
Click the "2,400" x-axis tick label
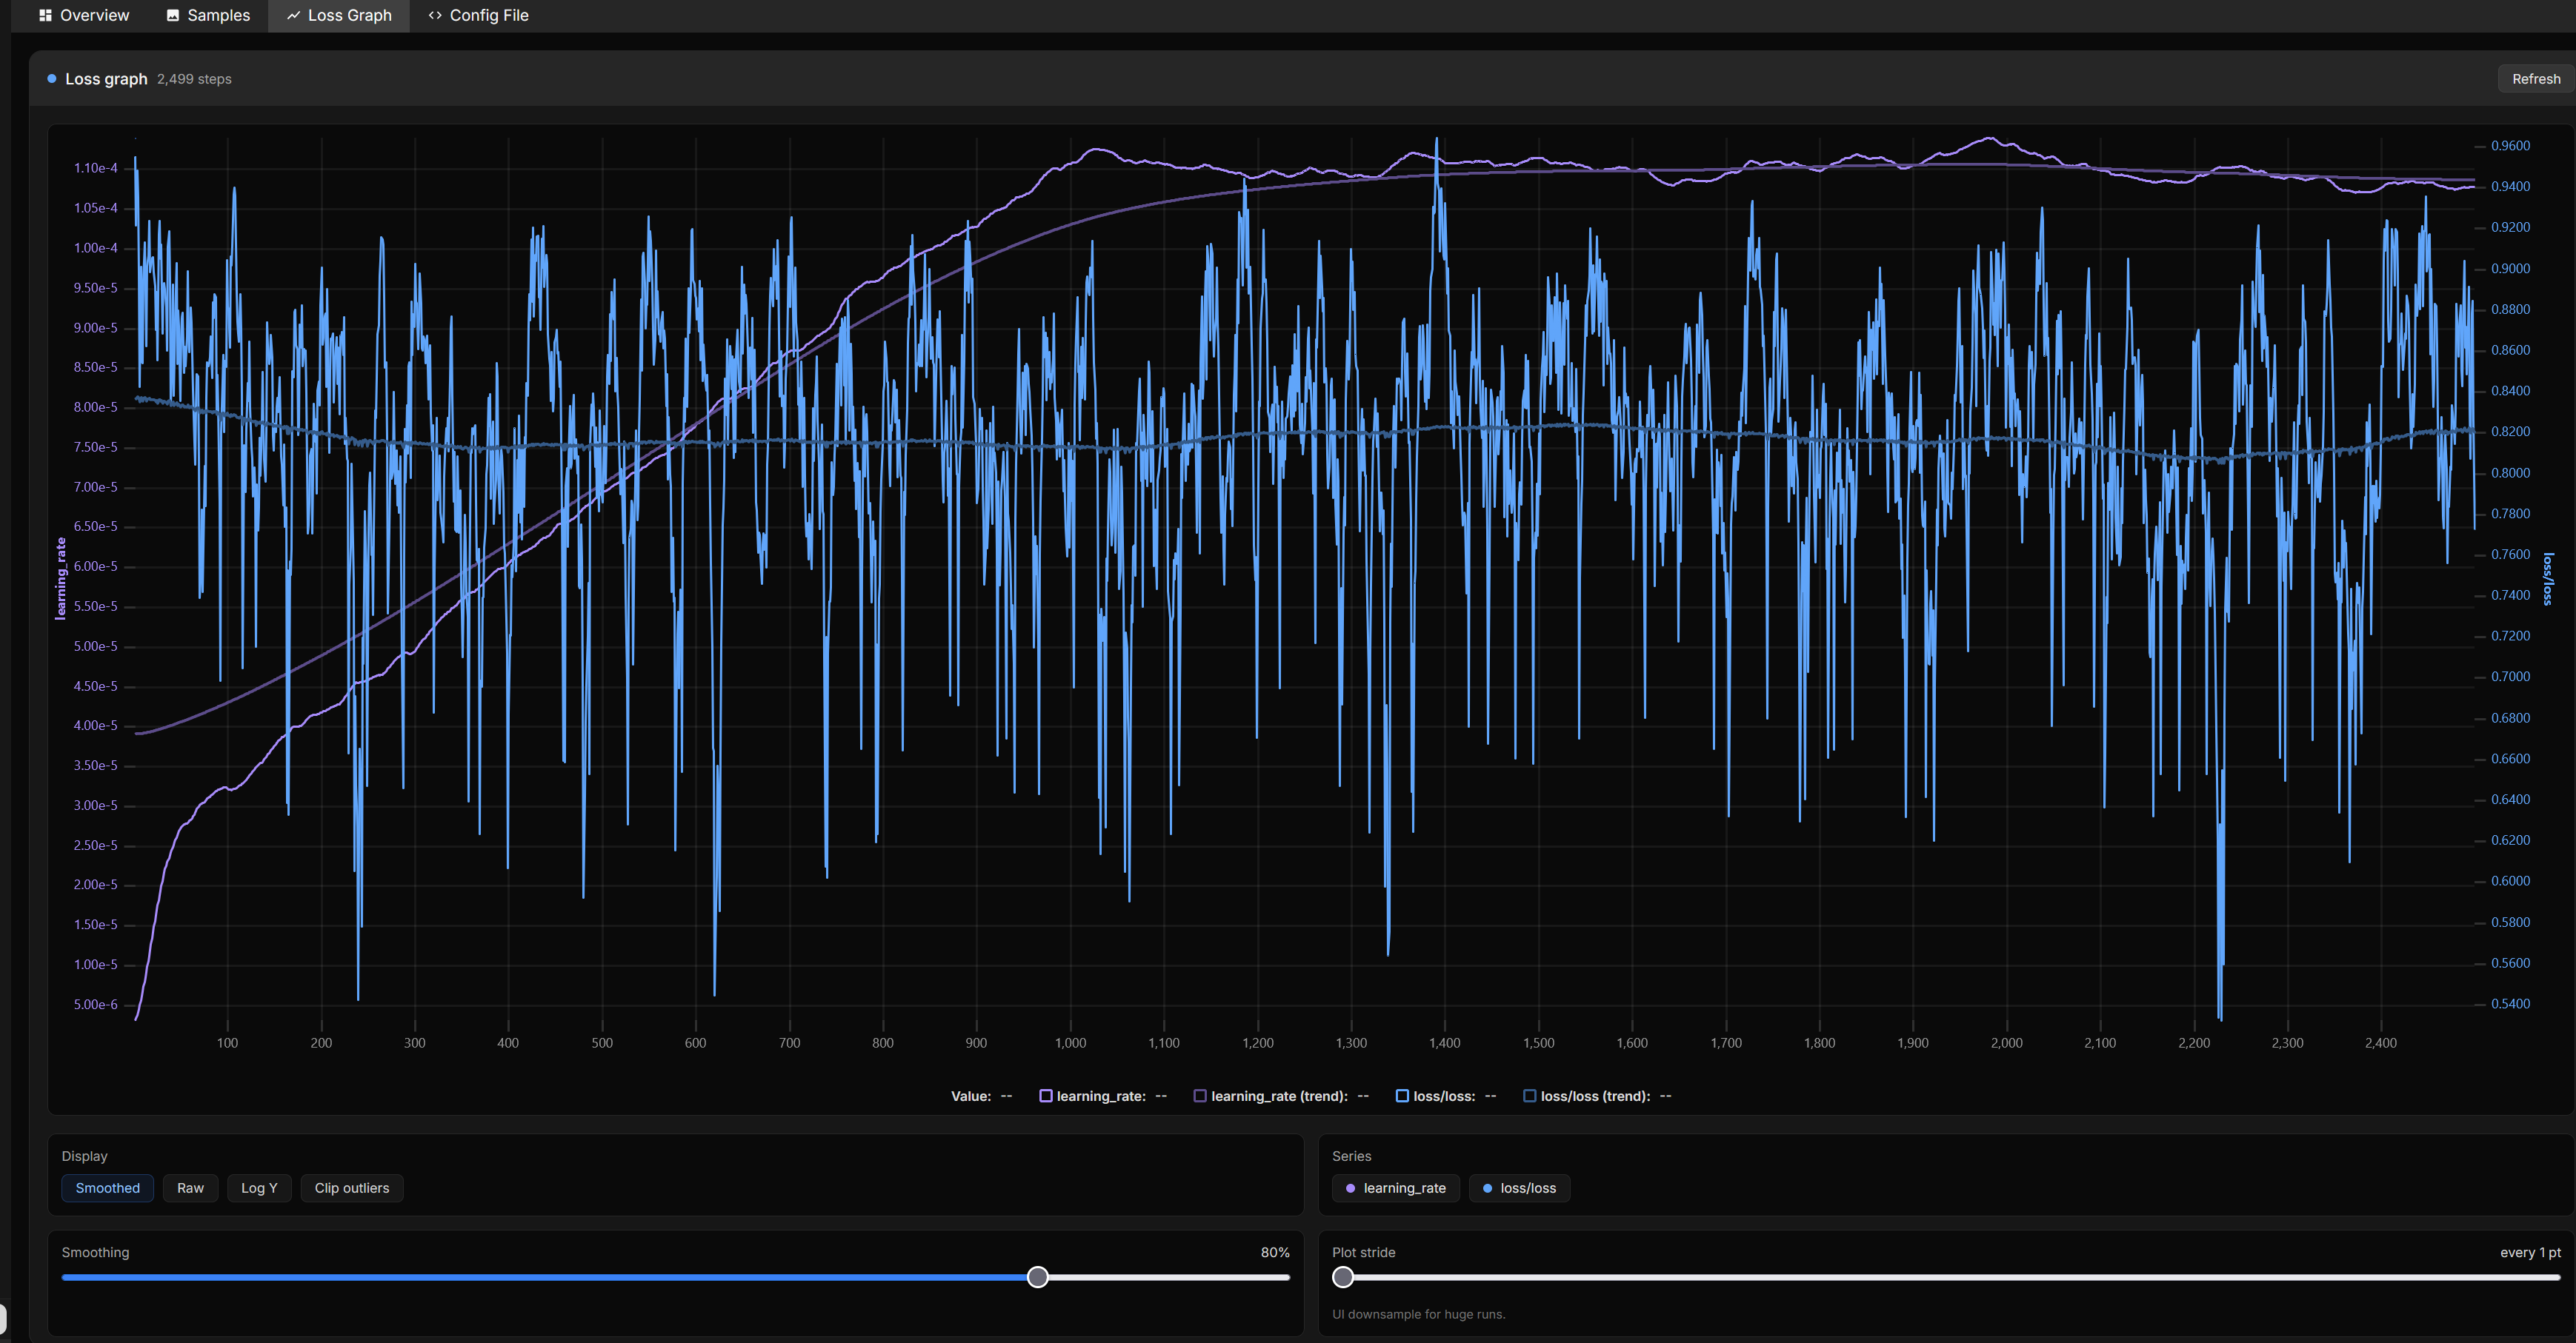(x=2380, y=1042)
